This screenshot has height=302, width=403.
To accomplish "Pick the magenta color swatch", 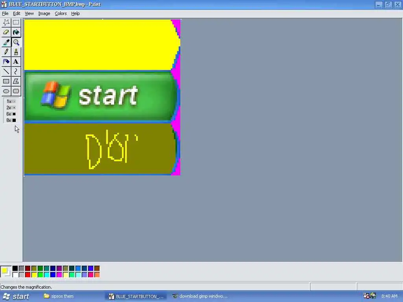I will (59, 275).
